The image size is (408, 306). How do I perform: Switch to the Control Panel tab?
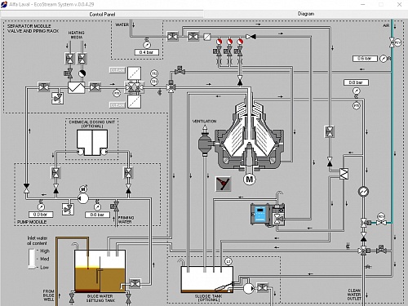tap(102, 14)
